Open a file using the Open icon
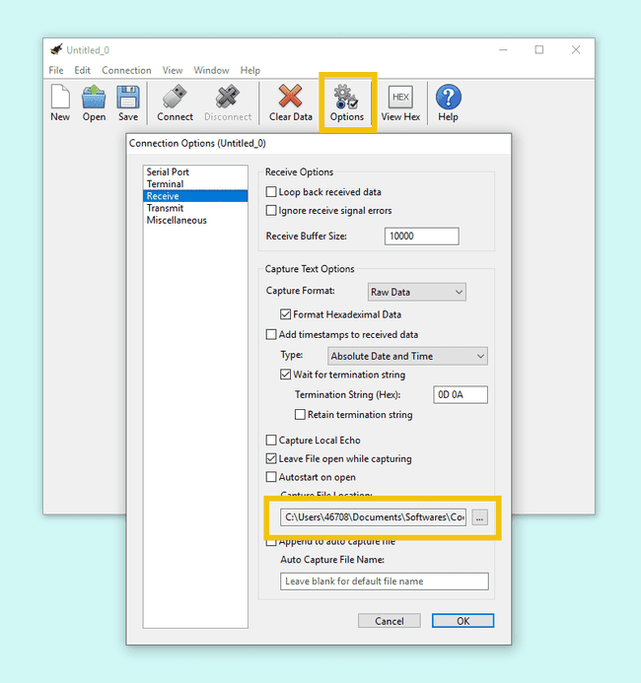Screen dimensions: 641x683 94,97
